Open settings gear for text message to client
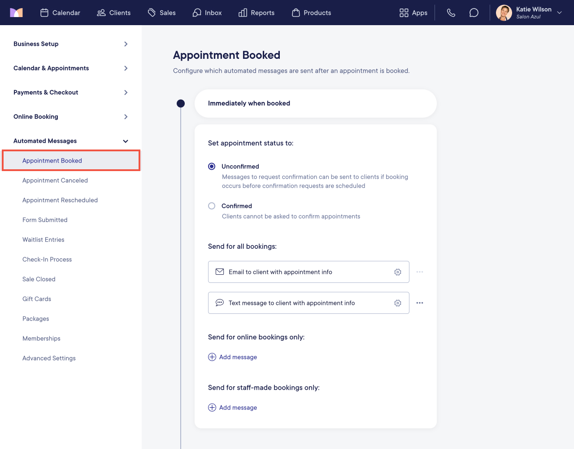This screenshot has height=449, width=574. tap(398, 303)
